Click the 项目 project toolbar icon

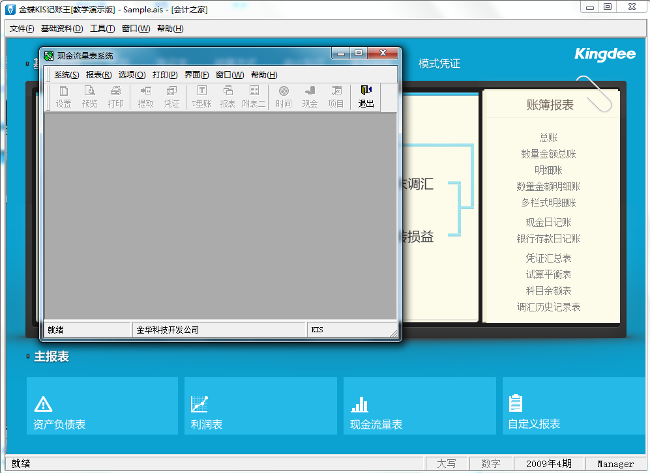pyautogui.click(x=336, y=97)
